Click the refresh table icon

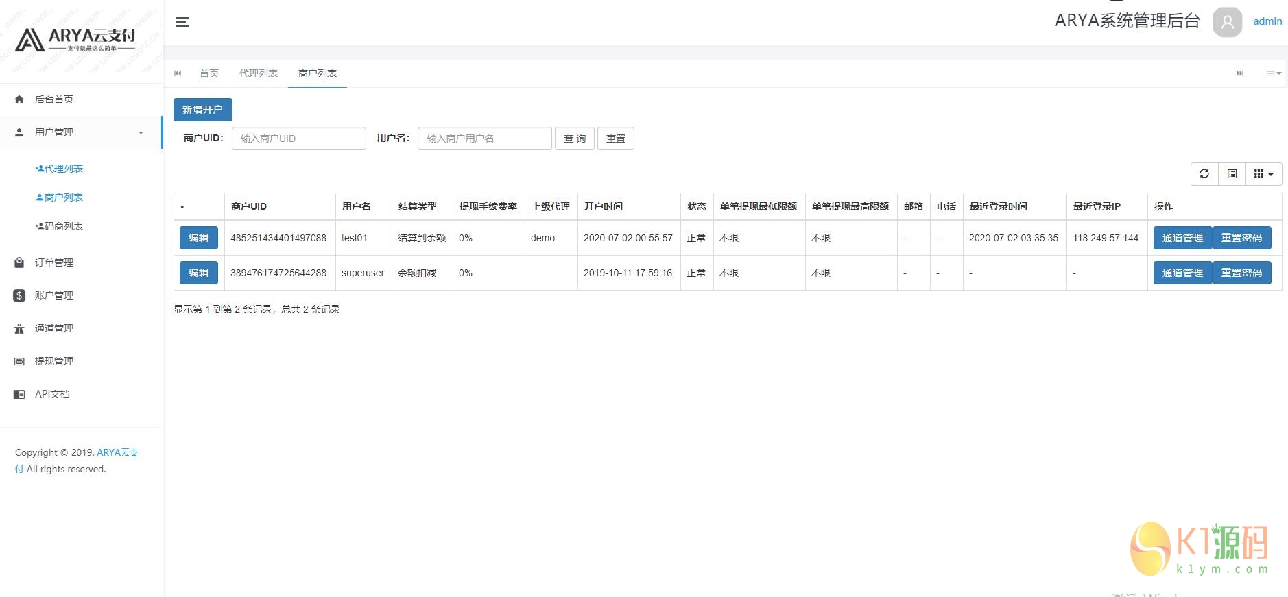click(x=1204, y=174)
